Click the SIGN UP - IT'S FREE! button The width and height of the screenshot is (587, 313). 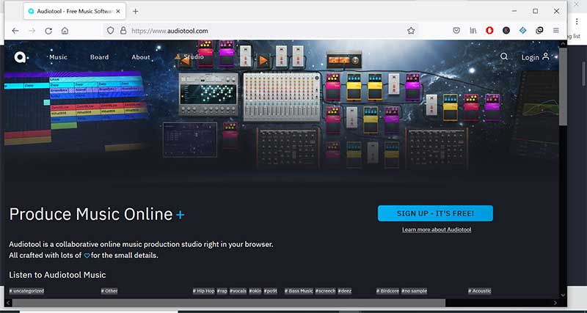click(435, 213)
